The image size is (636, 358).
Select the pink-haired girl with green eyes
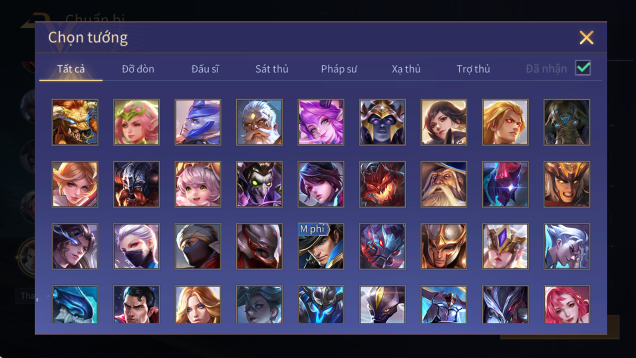(198, 184)
